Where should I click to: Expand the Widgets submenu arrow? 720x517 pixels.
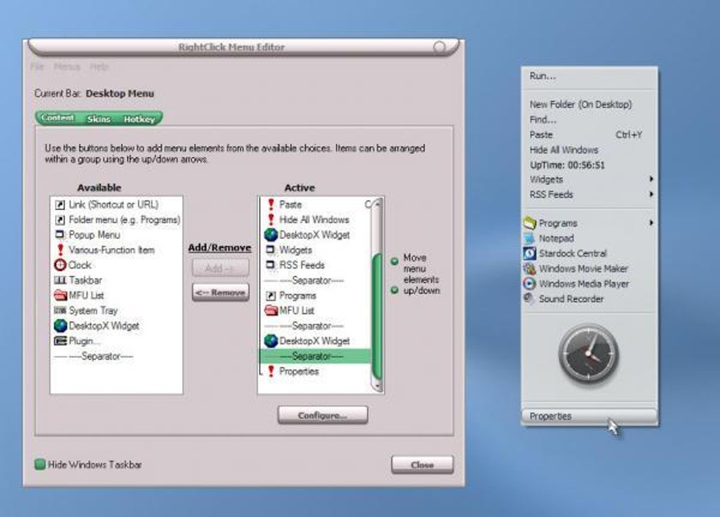651,179
